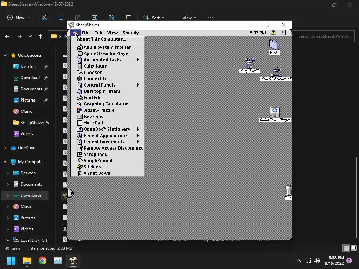The width and height of the screenshot is (359, 269).
Task: Open the Calculator desk accessory
Action: coord(108,66)
